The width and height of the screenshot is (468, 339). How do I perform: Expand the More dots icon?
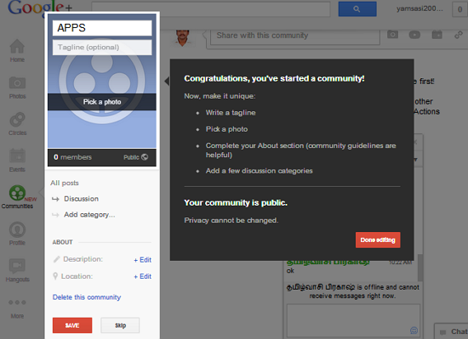point(17,302)
